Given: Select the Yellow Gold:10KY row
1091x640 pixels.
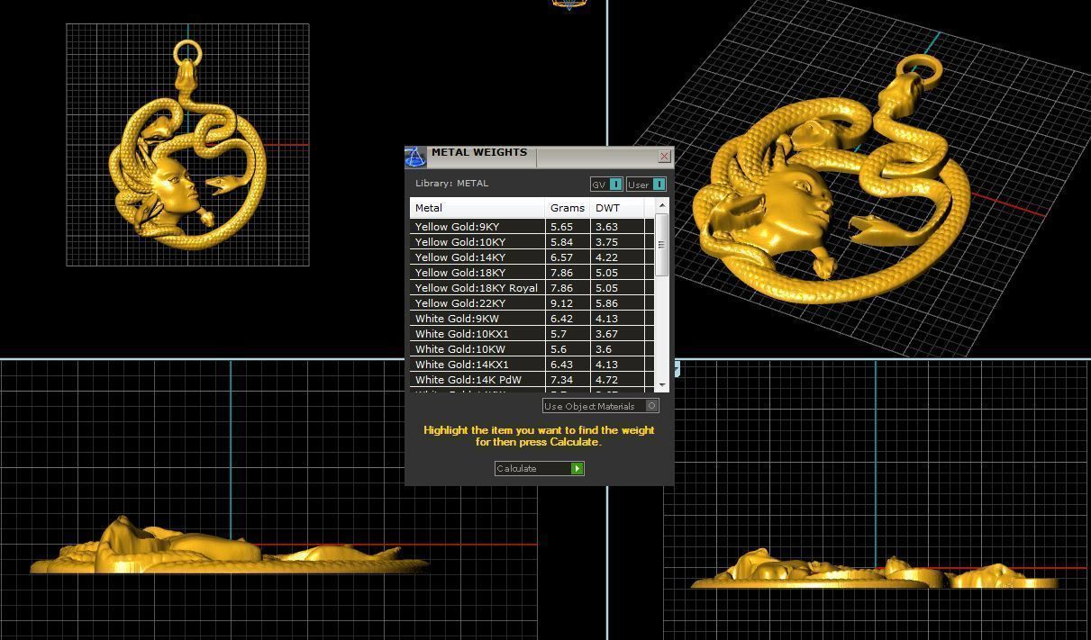Looking at the screenshot, I should tap(532, 242).
